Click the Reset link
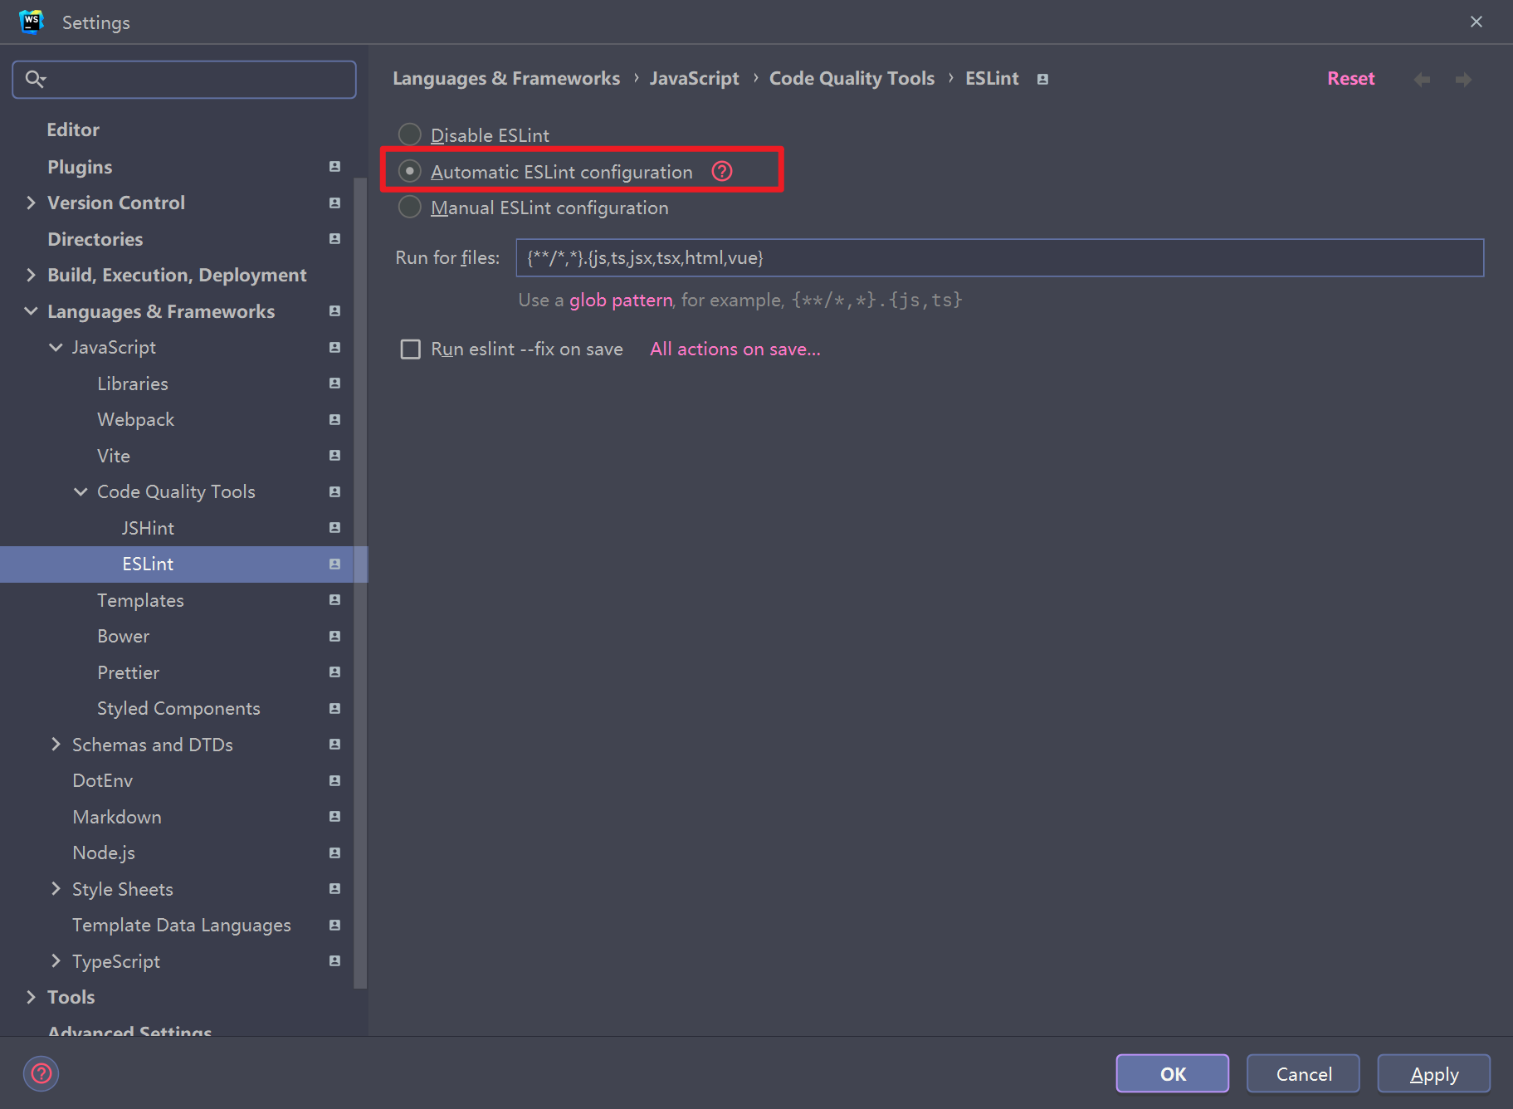The height and width of the screenshot is (1109, 1513). [1350, 78]
